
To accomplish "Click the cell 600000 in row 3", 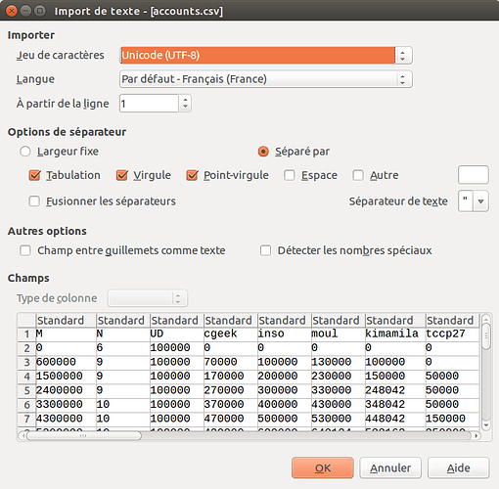I will [66, 362].
